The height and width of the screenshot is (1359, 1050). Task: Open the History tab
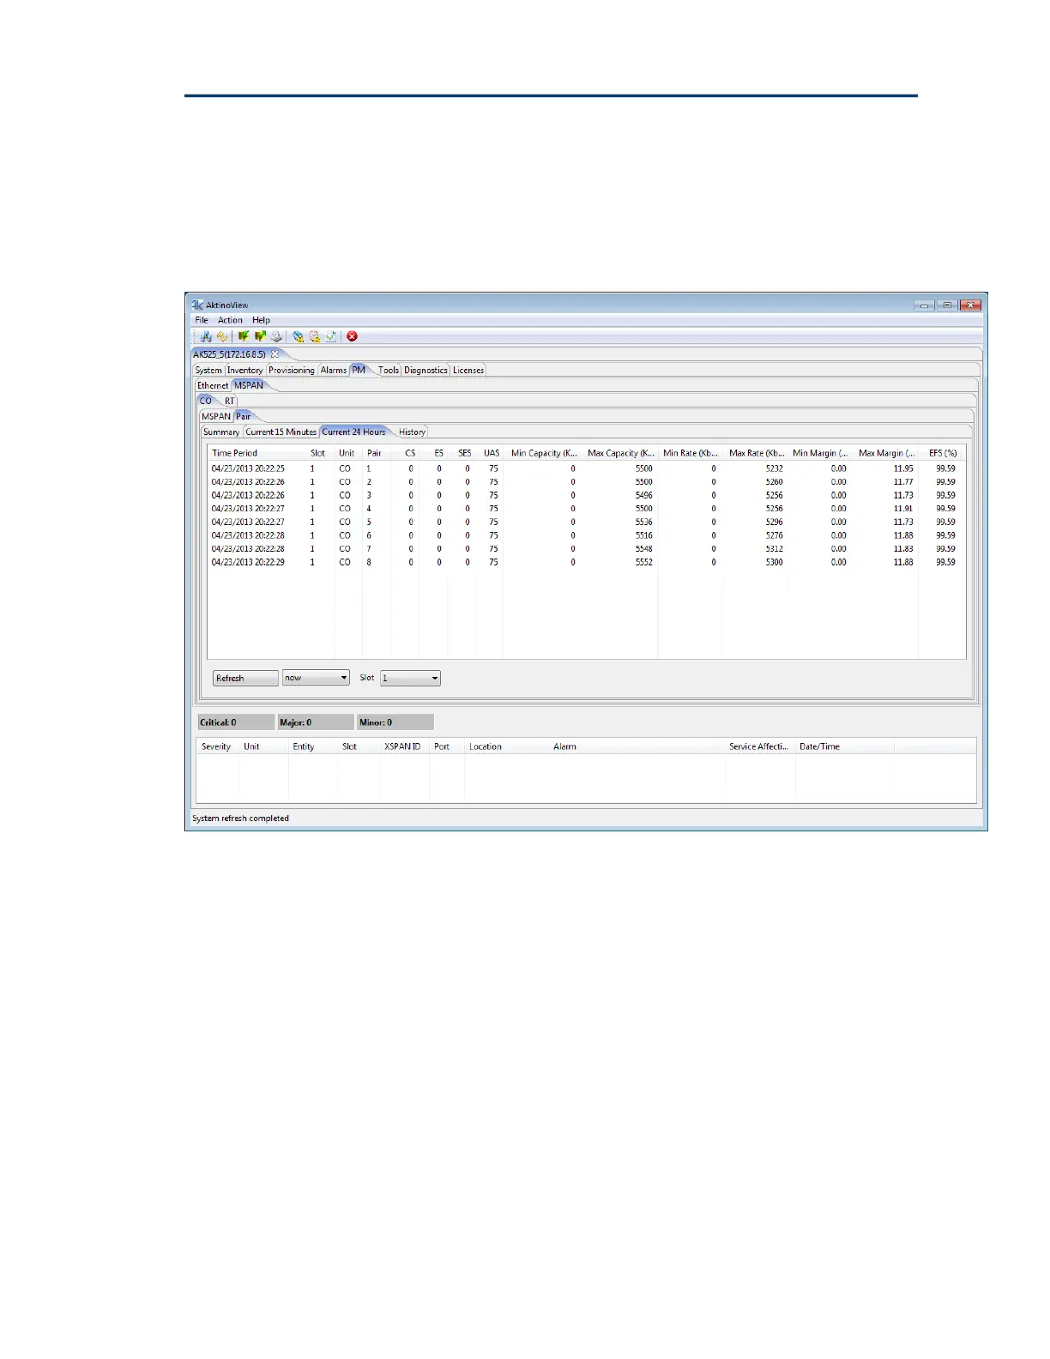tap(413, 432)
